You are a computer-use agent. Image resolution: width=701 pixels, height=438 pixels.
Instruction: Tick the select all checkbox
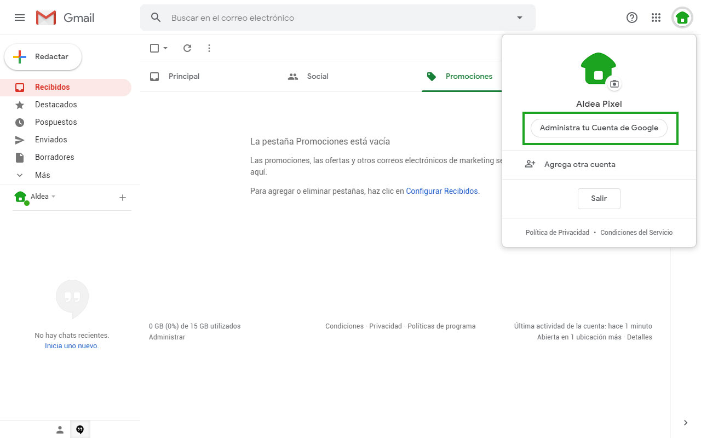coord(154,48)
